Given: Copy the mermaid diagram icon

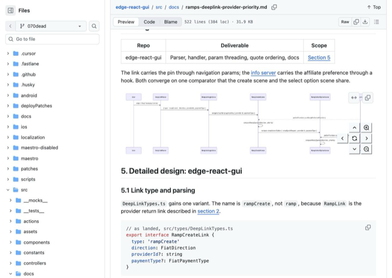Looking at the screenshot, I should (367, 98).
